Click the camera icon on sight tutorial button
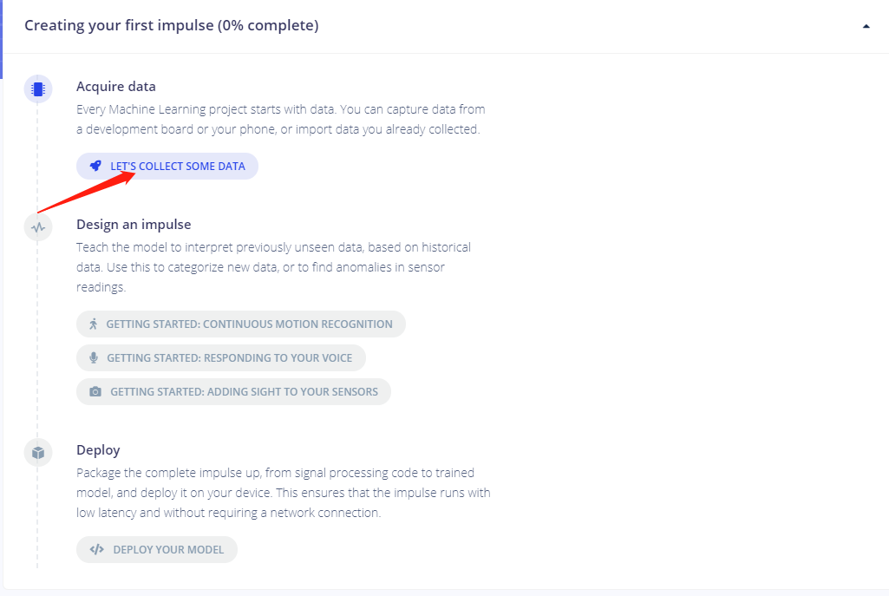This screenshot has width=889, height=596. click(95, 391)
